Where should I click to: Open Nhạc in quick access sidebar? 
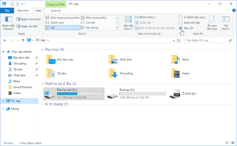click(x=17, y=81)
